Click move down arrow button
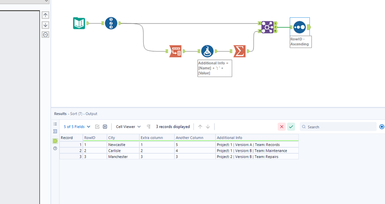This screenshot has height=204, width=385. 45,25
